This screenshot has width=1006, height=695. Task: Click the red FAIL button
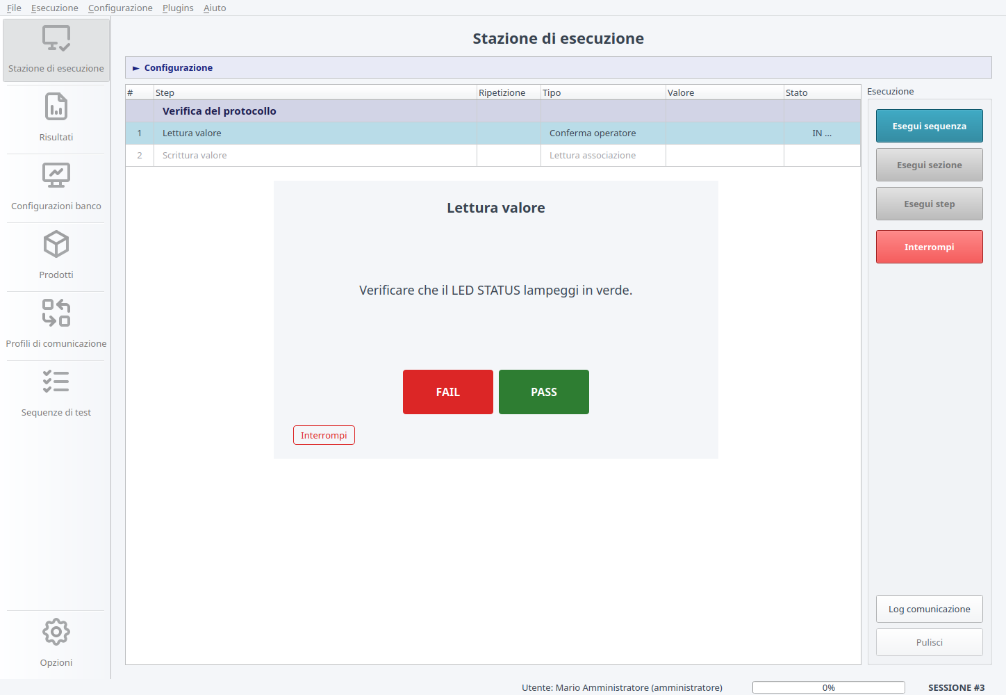click(448, 392)
